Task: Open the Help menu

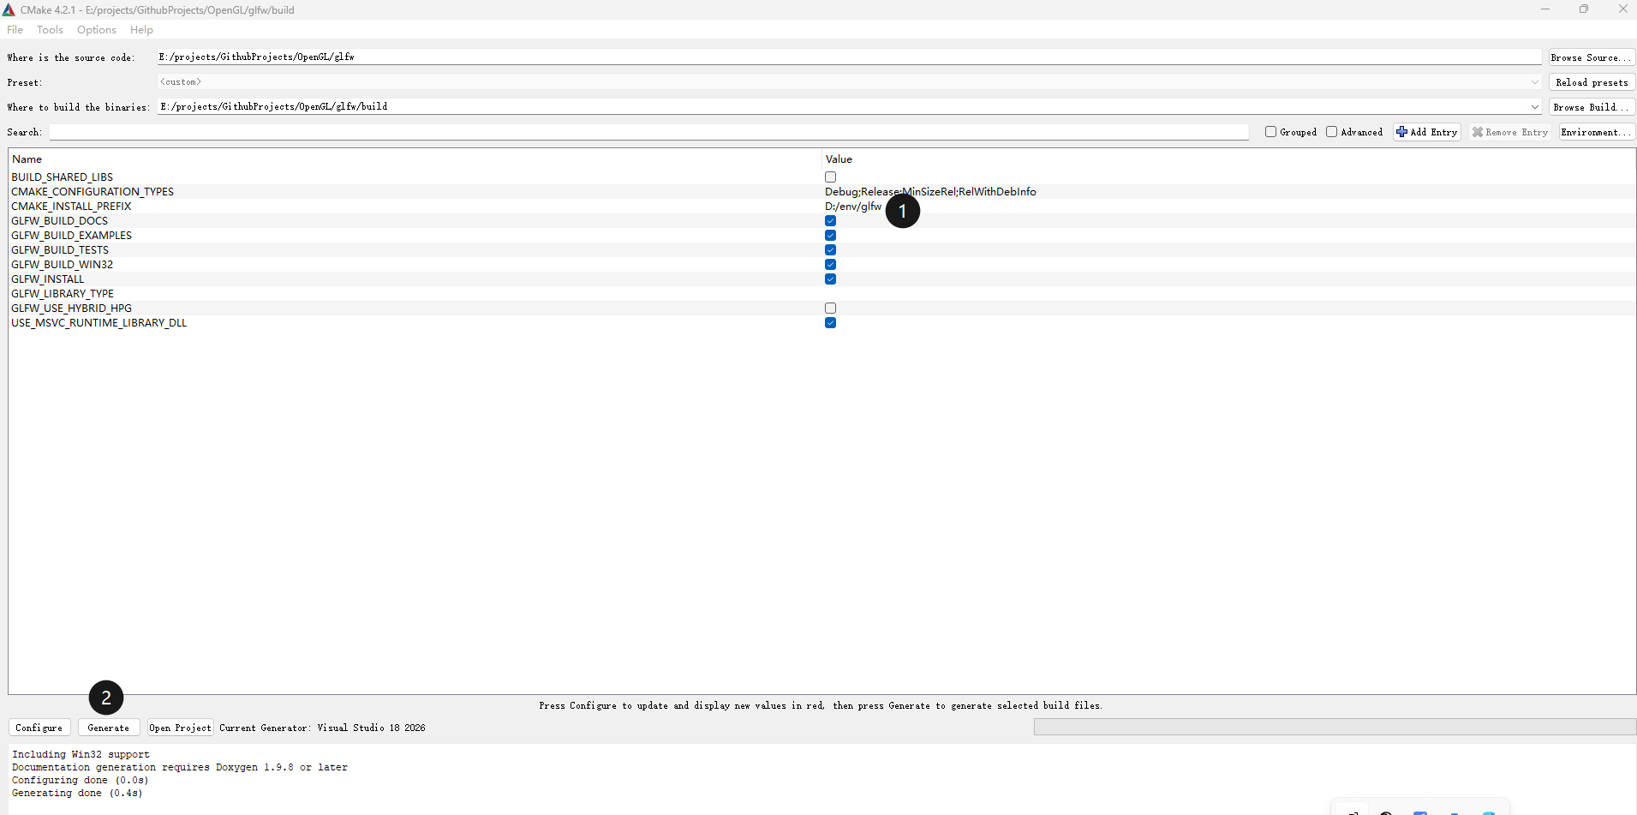Action: [x=141, y=30]
